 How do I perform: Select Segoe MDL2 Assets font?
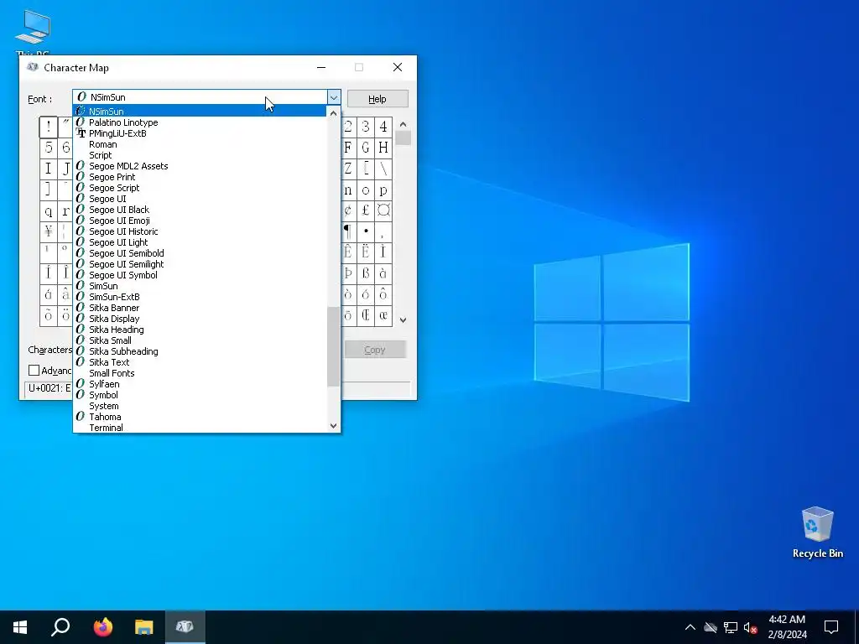click(x=200, y=166)
